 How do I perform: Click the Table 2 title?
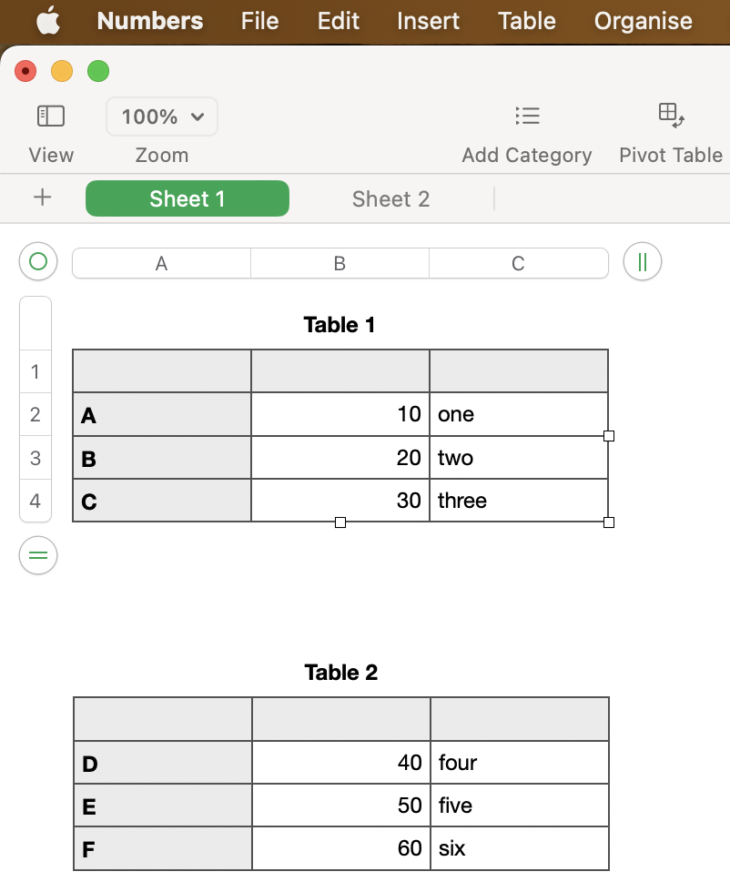[x=341, y=673]
